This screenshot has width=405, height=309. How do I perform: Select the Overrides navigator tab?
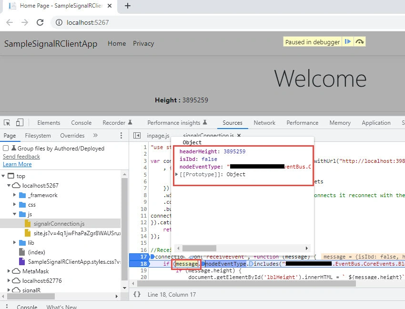coord(72,136)
